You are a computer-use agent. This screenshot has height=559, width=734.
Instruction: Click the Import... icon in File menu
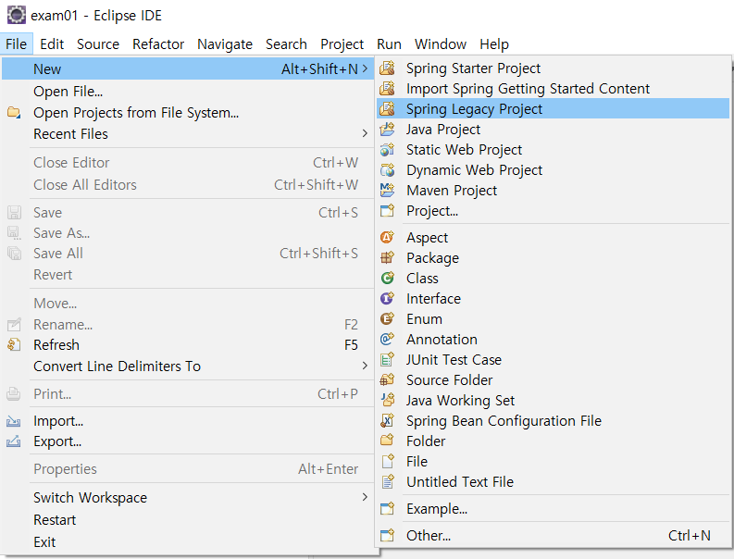click(14, 421)
